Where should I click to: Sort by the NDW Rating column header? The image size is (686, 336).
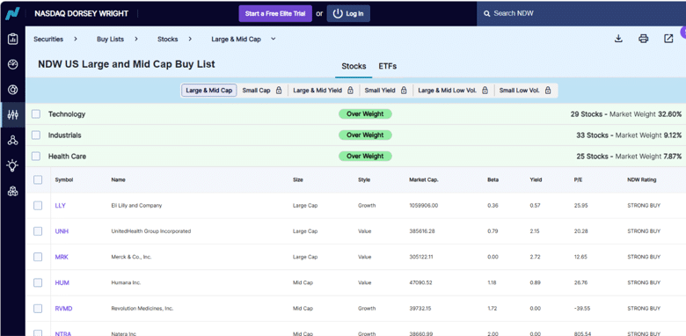(x=642, y=179)
